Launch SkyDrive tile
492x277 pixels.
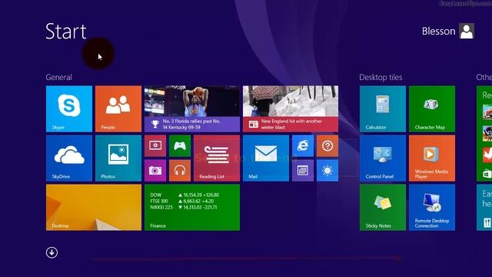click(69, 158)
